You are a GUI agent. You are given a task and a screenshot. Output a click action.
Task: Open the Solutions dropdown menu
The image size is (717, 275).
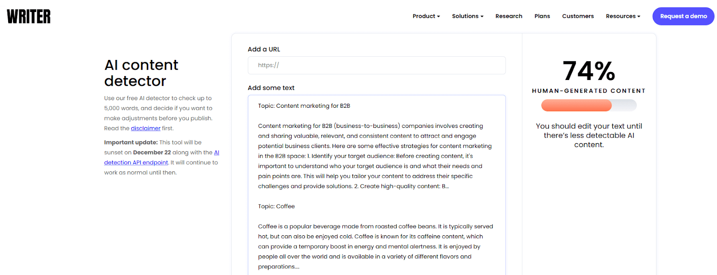pyautogui.click(x=467, y=16)
